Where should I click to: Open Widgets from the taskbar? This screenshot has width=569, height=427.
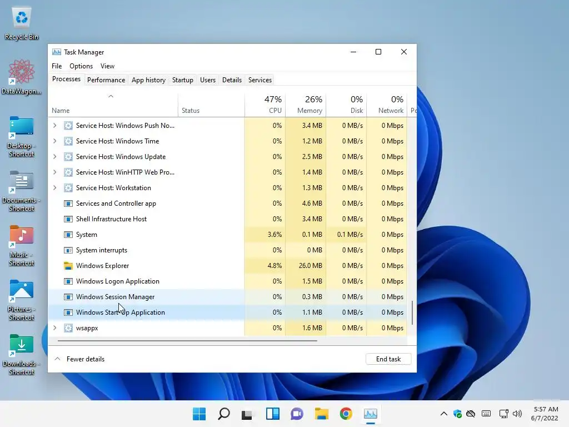(272, 414)
